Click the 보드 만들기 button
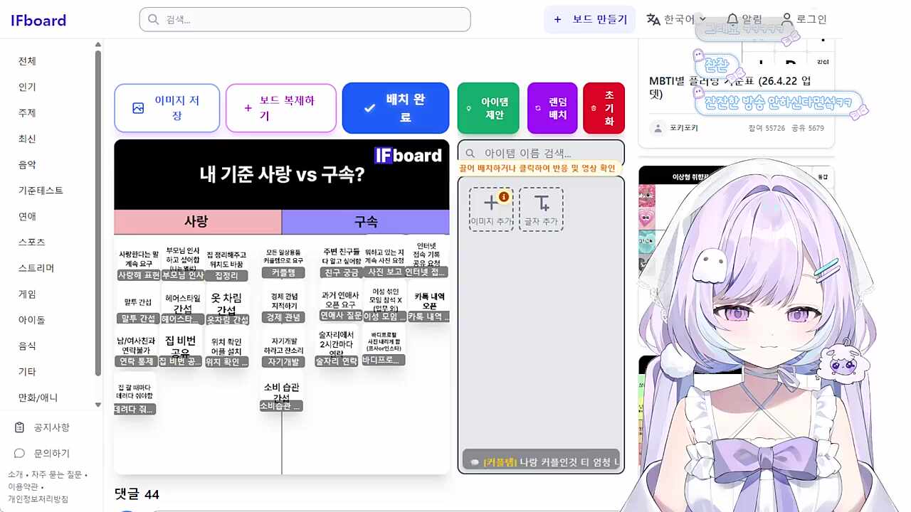 [x=590, y=19]
